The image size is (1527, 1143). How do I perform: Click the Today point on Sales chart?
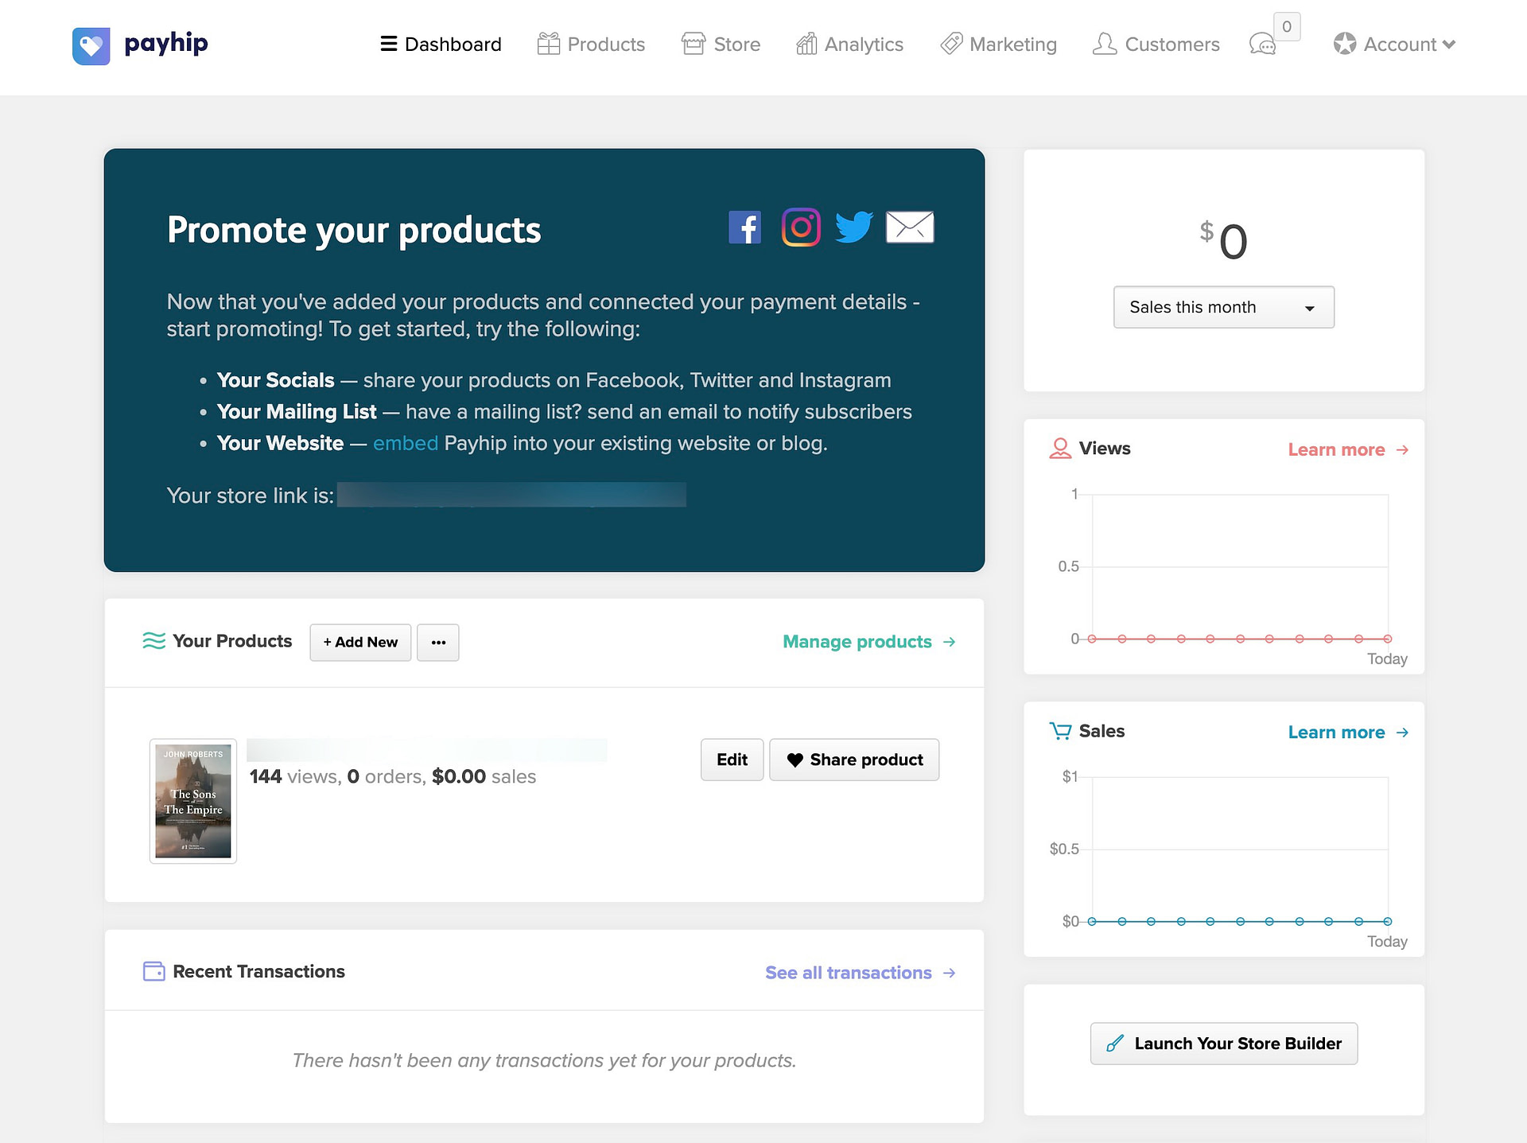click(x=1388, y=921)
